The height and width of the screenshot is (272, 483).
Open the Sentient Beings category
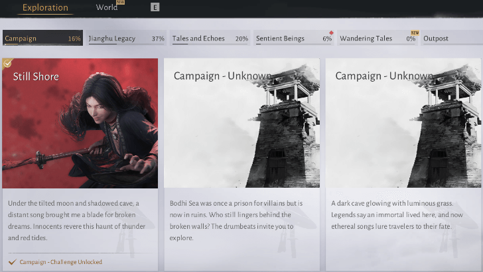tap(294, 38)
